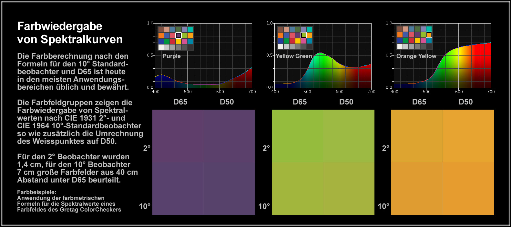Click the "Orange Yellow" graph label
This screenshot has height=227, width=511.
click(416, 56)
